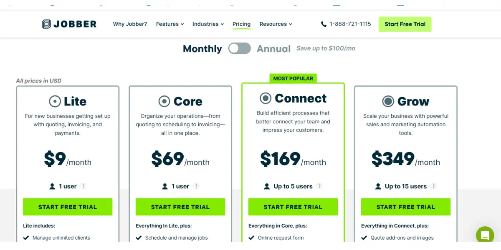Screen dimensions: 501x250
Task: Click the help icon next to Core's 1 user
Action: 196,186
